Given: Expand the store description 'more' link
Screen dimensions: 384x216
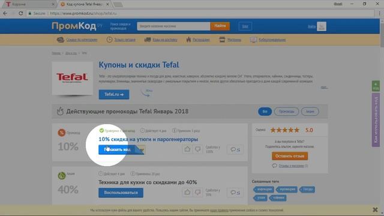Looking at the screenshot, I should click(324, 87).
